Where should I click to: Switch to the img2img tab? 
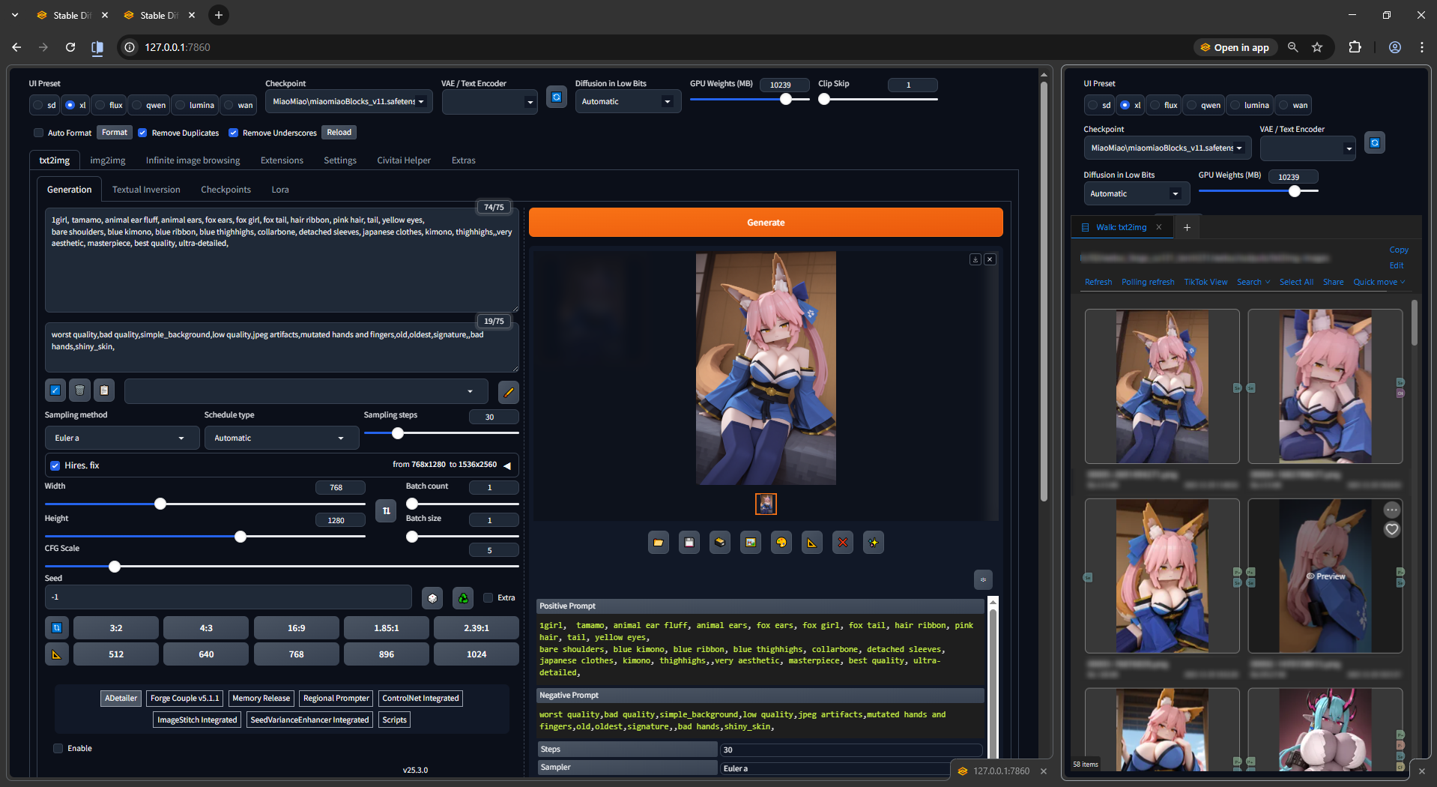tap(108, 160)
